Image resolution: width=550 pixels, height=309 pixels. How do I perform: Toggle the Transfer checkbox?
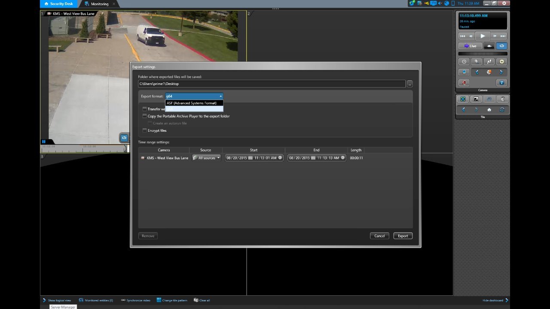145,109
